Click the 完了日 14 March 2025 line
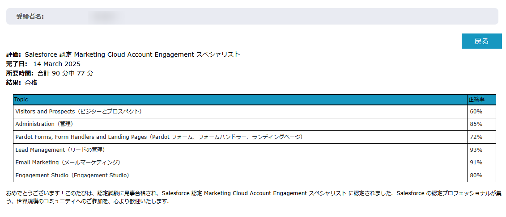This screenshot has height=217, width=506. 43,64
